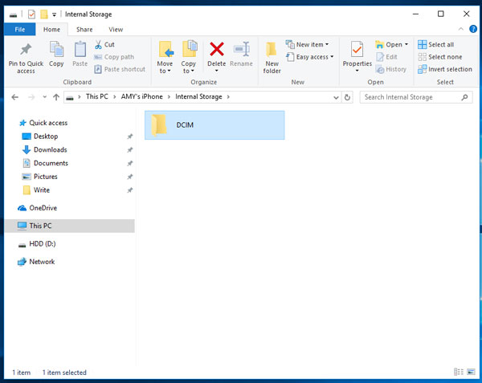Click History in the Open group
The width and height of the screenshot is (482, 383).
[391, 69]
